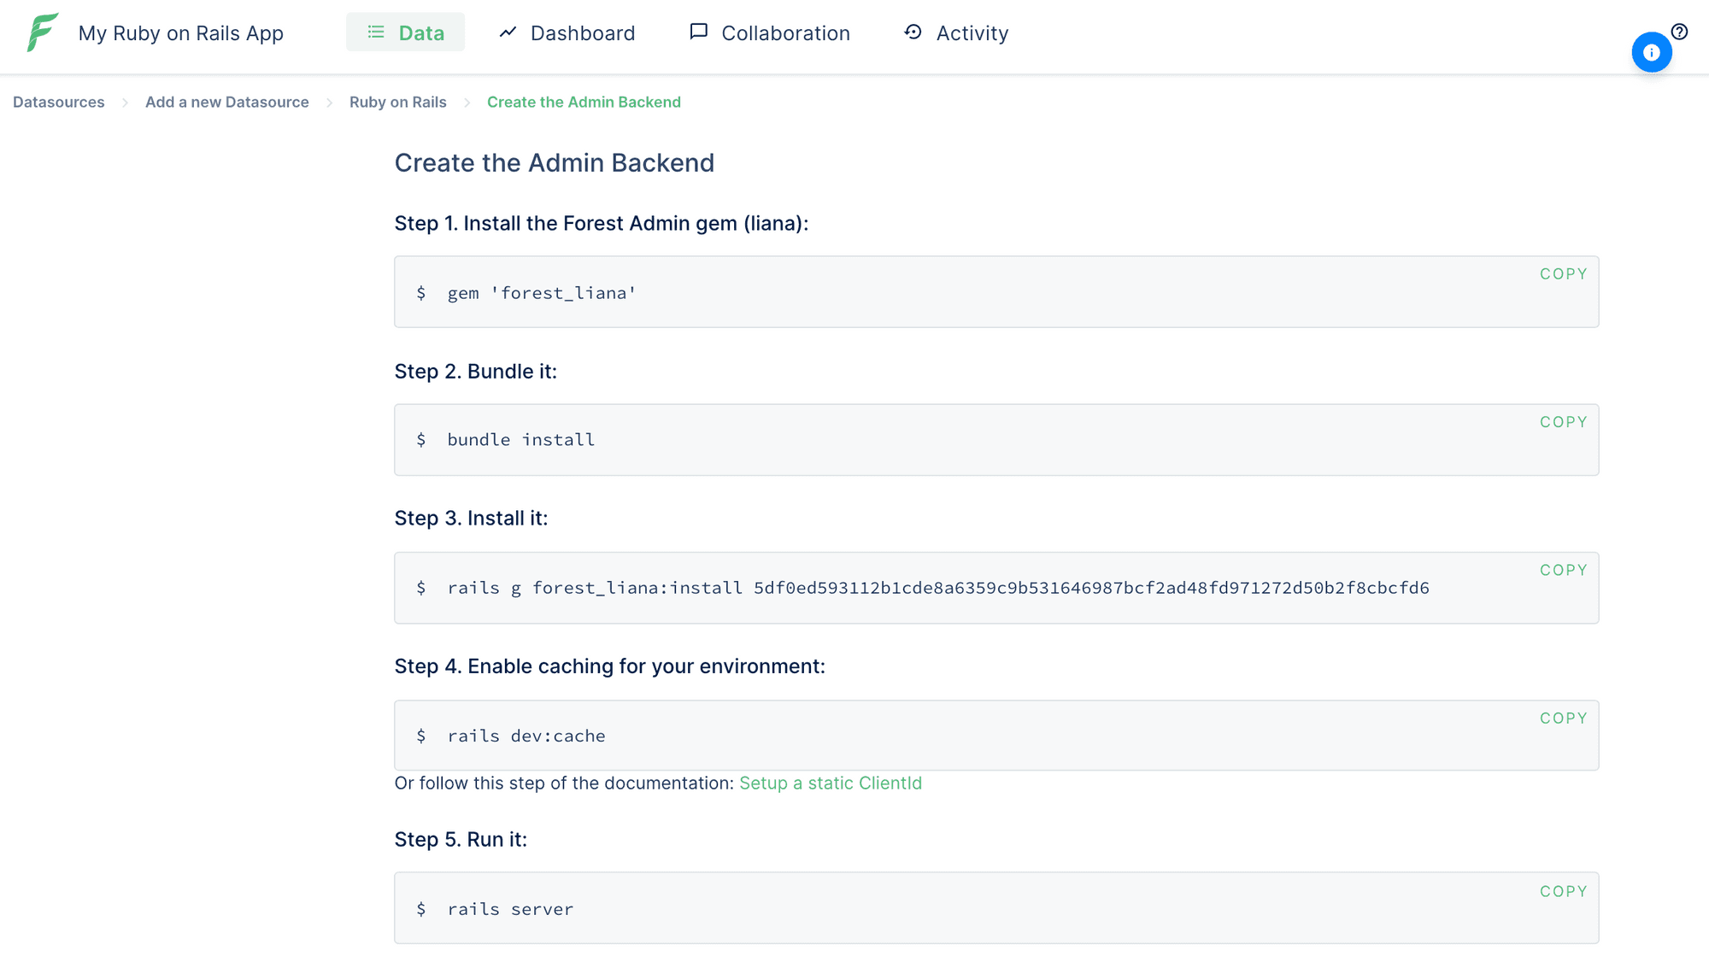Copy the rails dev:cache command
The width and height of the screenshot is (1709, 968).
1563,719
